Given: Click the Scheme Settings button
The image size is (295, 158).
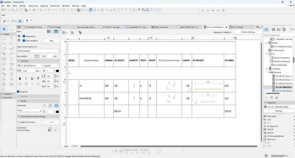Looking at the screenshot, I should (x=248, y=32).
